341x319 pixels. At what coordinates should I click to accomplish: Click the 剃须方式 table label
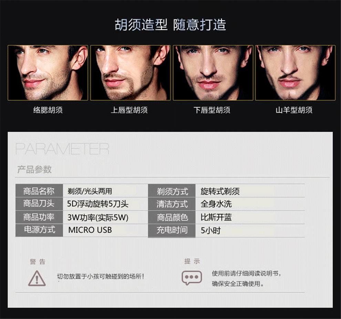(172, 191)
